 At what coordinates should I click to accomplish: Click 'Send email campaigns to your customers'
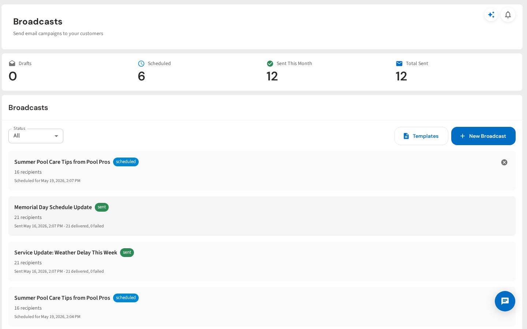(58, 34)
